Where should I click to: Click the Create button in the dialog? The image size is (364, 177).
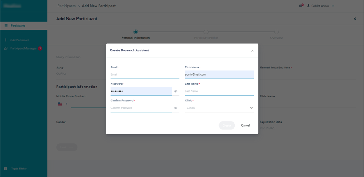[227, 125]
